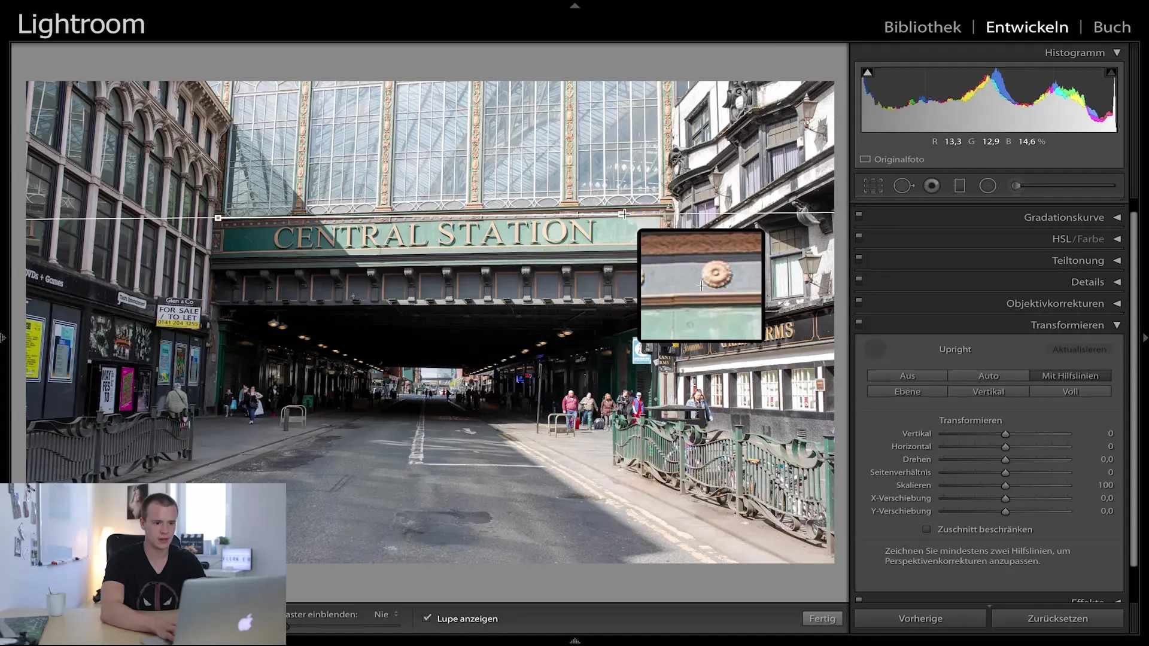Image resolution: width=1149 pixels, height=646 pixels.
Task: Click the X-Verschiebung slider handle
Action: pyautogui.click(x=1005, y=498)
